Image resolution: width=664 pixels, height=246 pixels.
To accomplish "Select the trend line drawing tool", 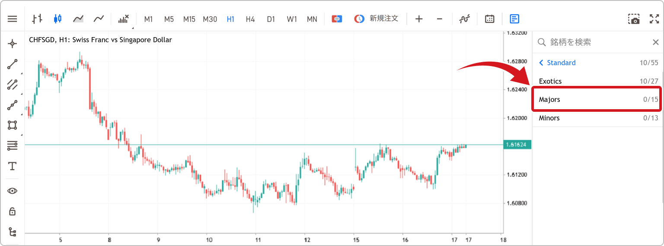I will click(x=13, y=64).
